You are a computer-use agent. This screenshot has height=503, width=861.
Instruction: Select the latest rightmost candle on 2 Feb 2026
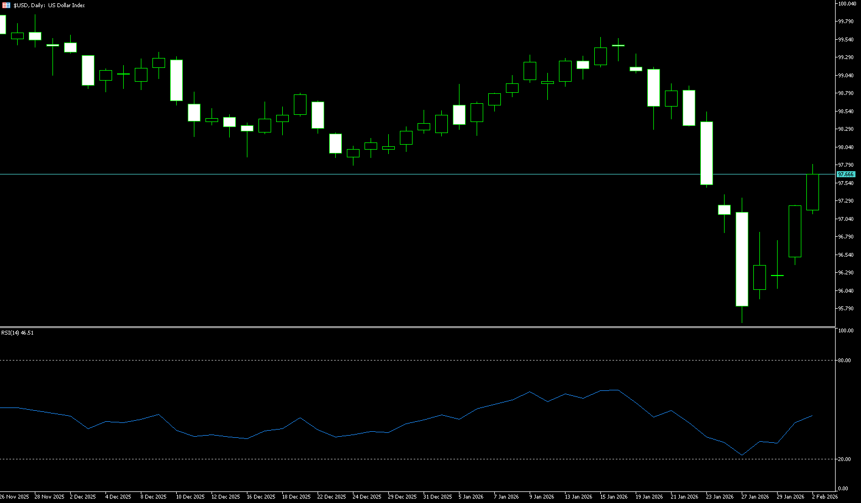tap(812, 192)
